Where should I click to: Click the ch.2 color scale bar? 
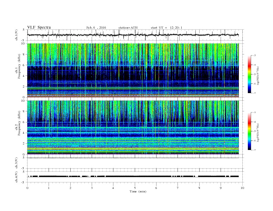(x=249, y=131)
